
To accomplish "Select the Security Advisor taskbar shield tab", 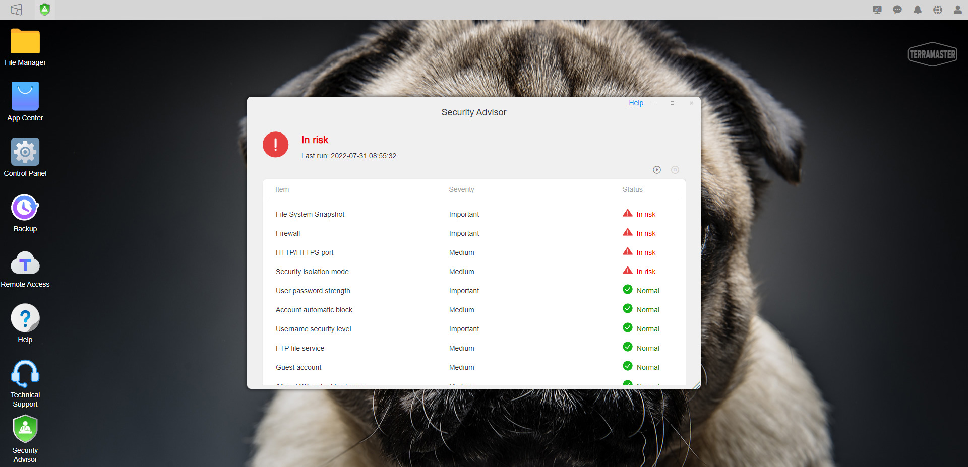I will tap(45, 10).
